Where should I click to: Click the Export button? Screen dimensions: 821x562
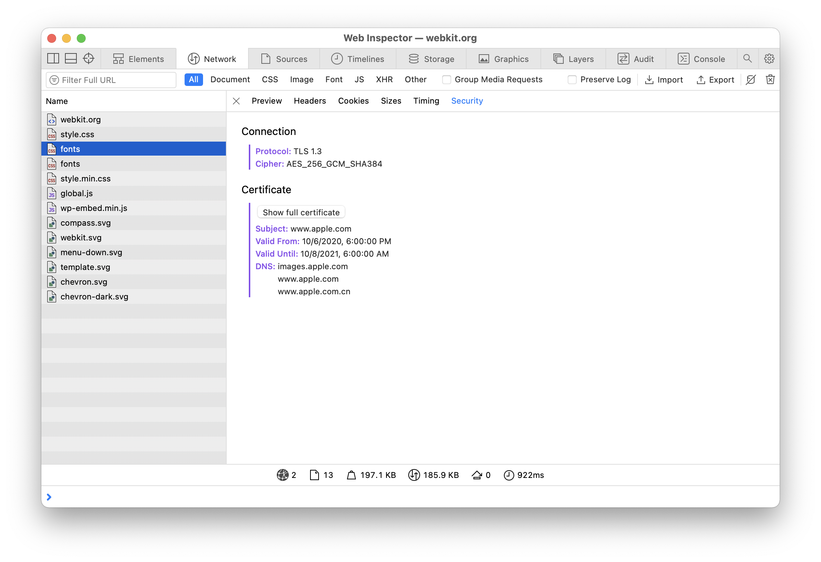coord(715,80)
